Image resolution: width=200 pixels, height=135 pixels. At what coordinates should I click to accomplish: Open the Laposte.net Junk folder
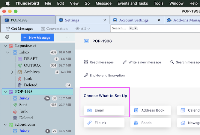[37, 79]
